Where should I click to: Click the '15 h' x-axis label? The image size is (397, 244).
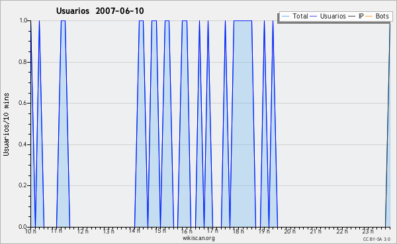[160, 231]
